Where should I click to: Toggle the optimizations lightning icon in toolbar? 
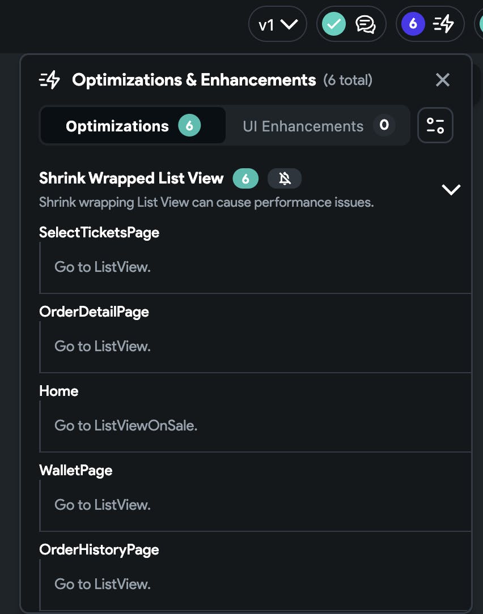pyautogui.click(x=443, y=24)
